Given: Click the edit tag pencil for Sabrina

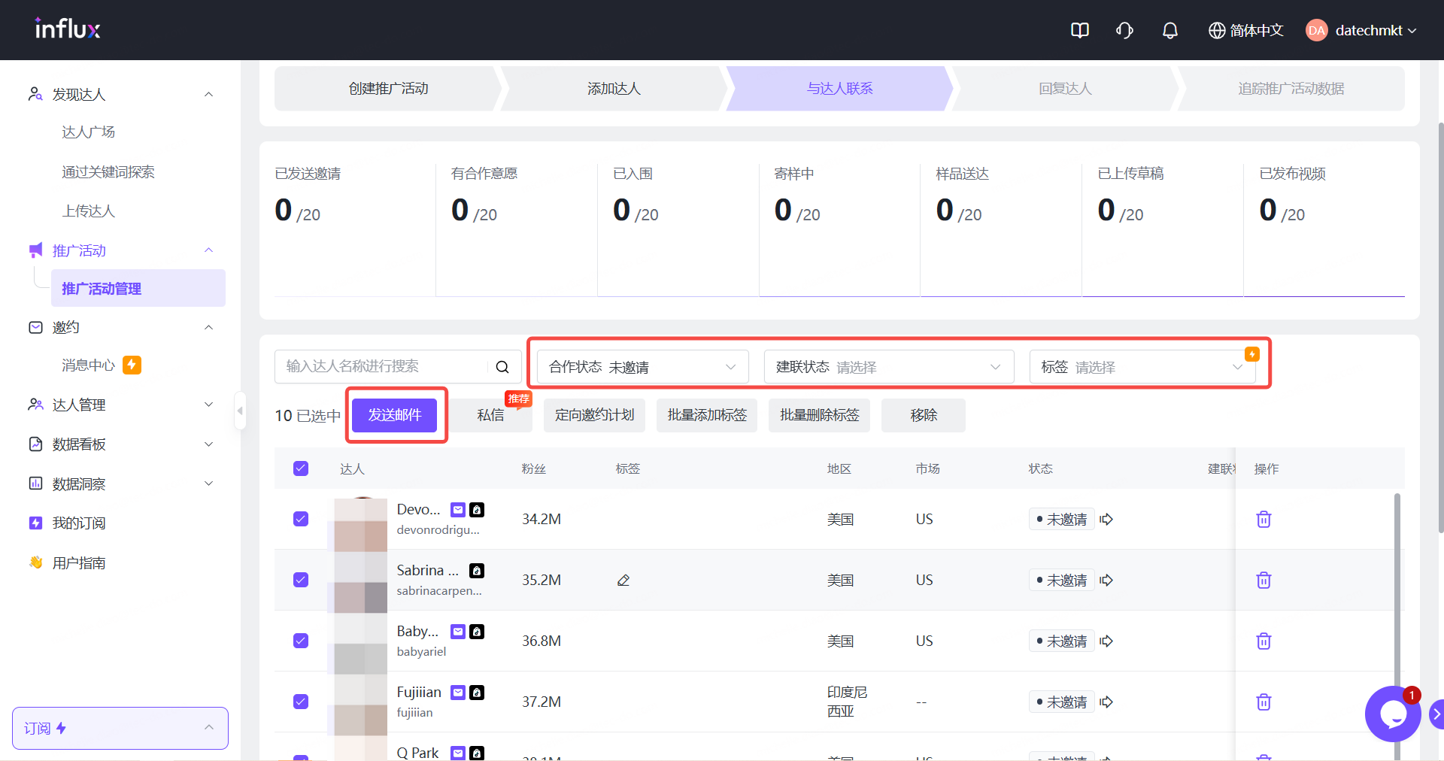Looking at the screenshot, I should (623, 581).
